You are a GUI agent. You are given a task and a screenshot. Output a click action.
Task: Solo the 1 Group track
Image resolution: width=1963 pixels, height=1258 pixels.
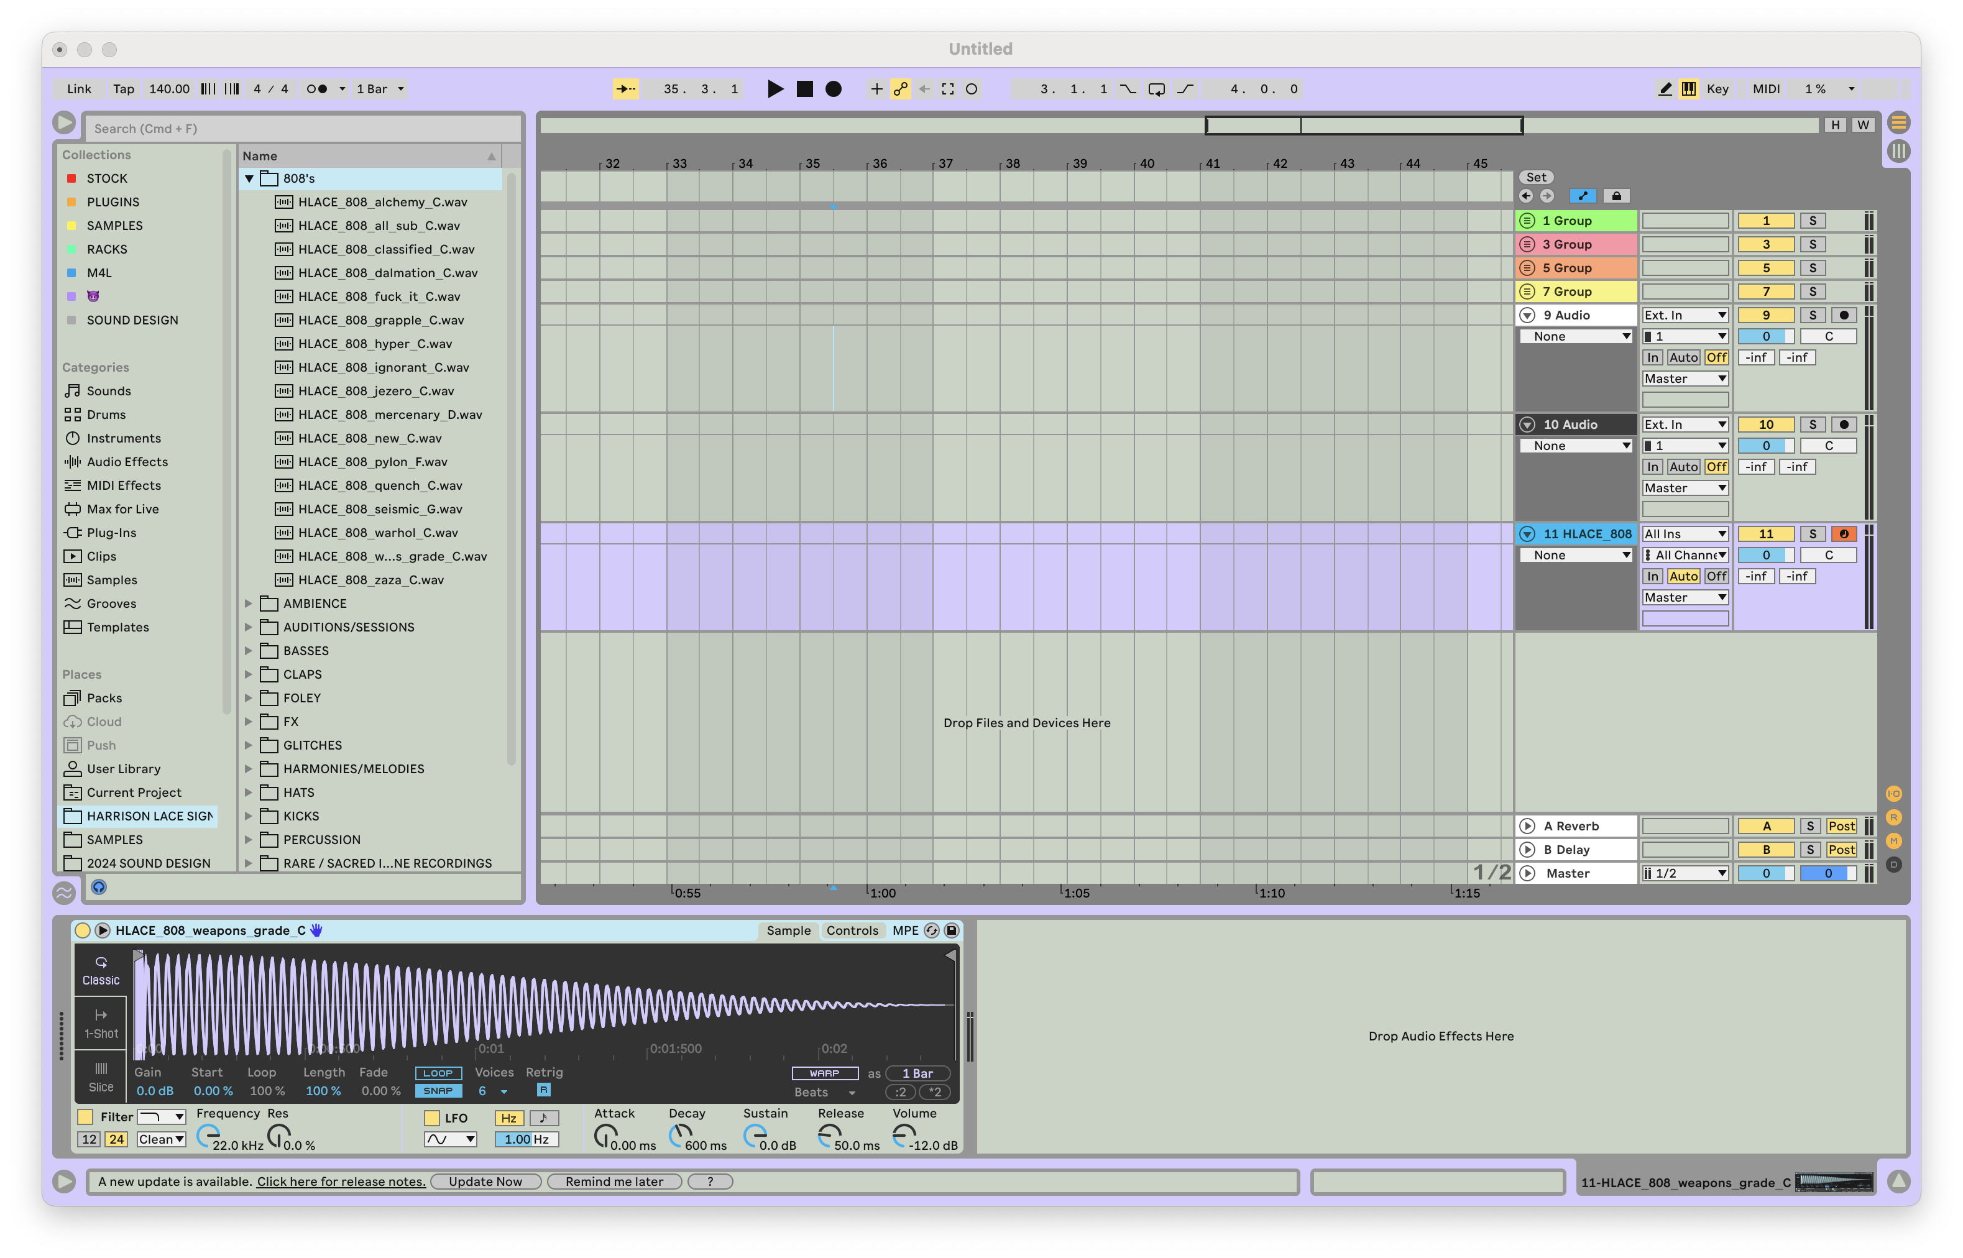tap(1813, 220)
